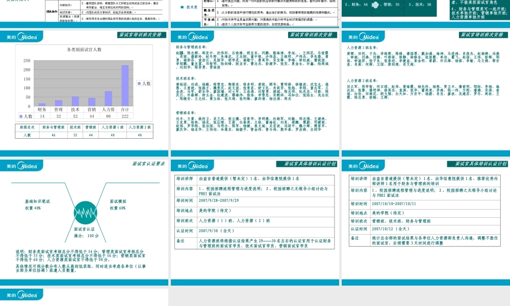Click the 财务与管理班 header cell in the class table
Image resolution: width=510 pixels, height=306 pixels.
pyautogui.click(x=54, y=127)
